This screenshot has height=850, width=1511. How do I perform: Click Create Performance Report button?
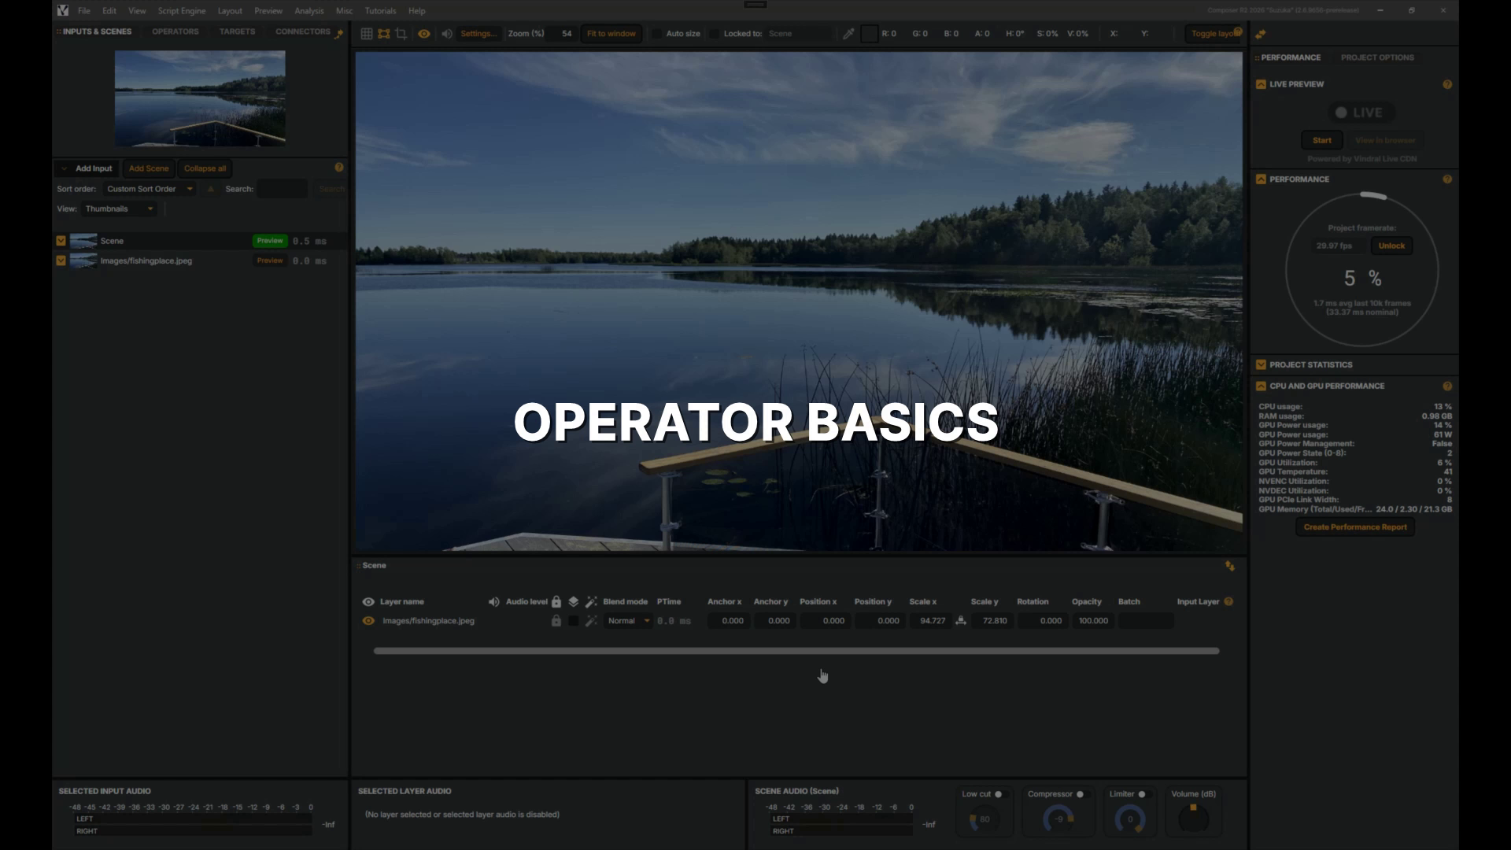tap(1355, 527)
